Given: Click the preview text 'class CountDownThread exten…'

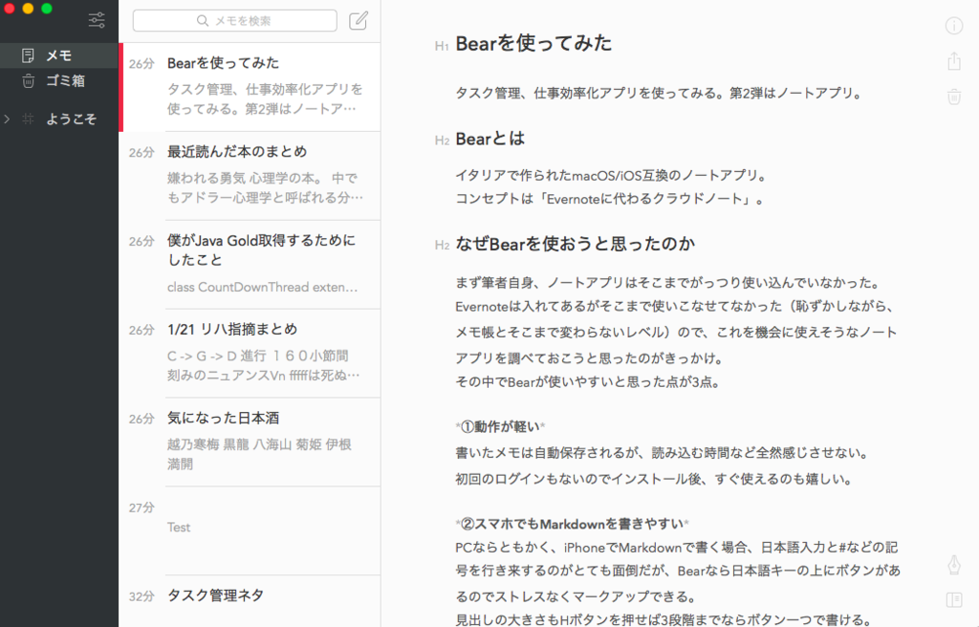Looking at the screenshot, I should [262, 288].
